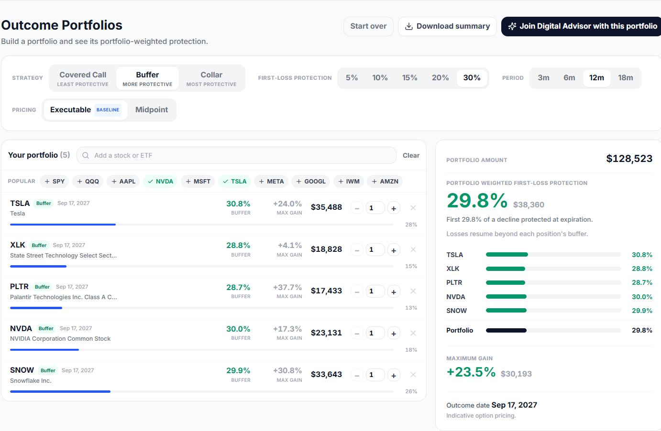This screenshot has height=431, width=661.
Task: Select Collar strategy
Action: [211, 78]
